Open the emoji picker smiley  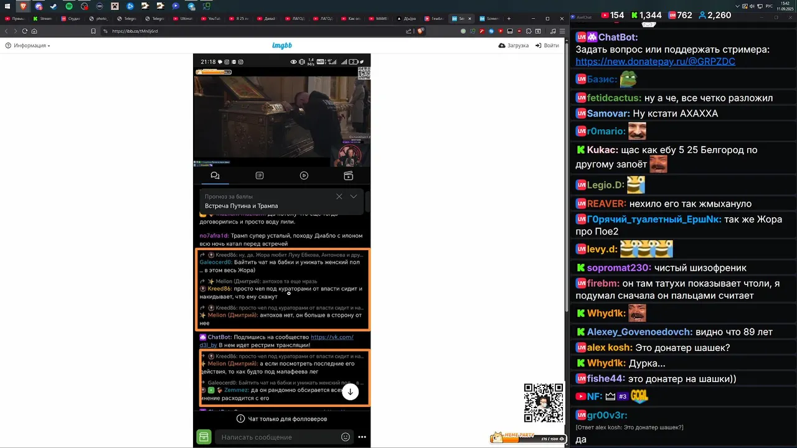346,437
